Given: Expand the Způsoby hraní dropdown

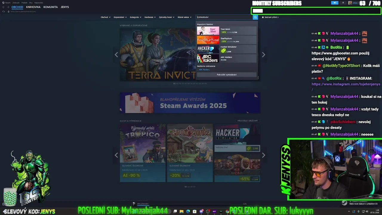Looking at the screenshot, I should point(167,17).
